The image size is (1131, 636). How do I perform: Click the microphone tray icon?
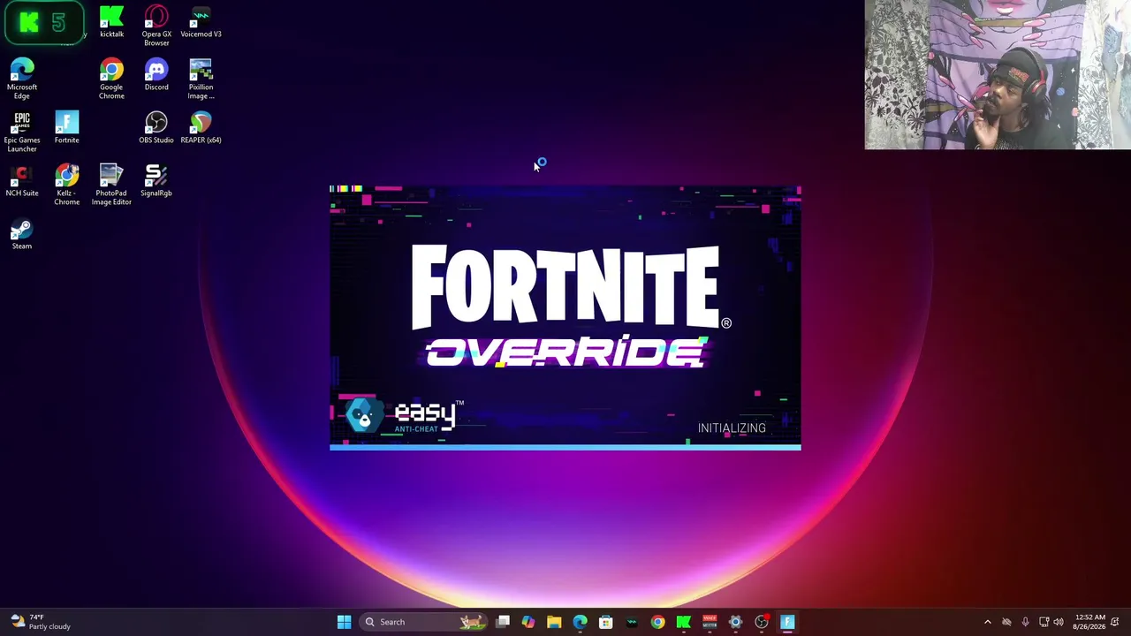1025,622
